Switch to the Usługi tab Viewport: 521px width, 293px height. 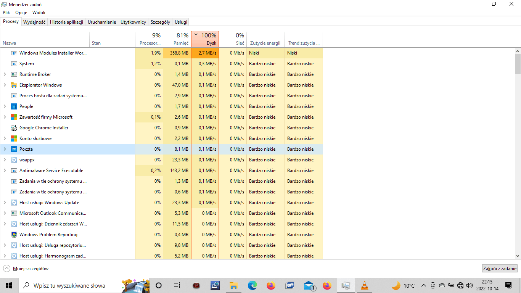pos(181,22)
